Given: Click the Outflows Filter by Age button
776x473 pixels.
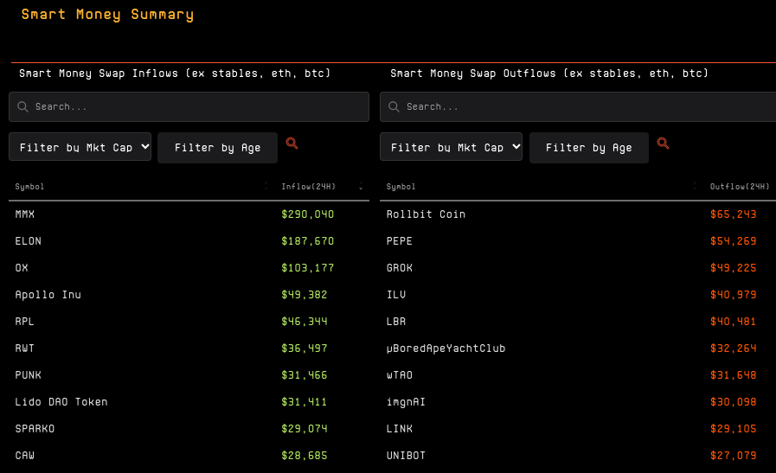Looking at the screenshot, I should (x=589, y=148).
